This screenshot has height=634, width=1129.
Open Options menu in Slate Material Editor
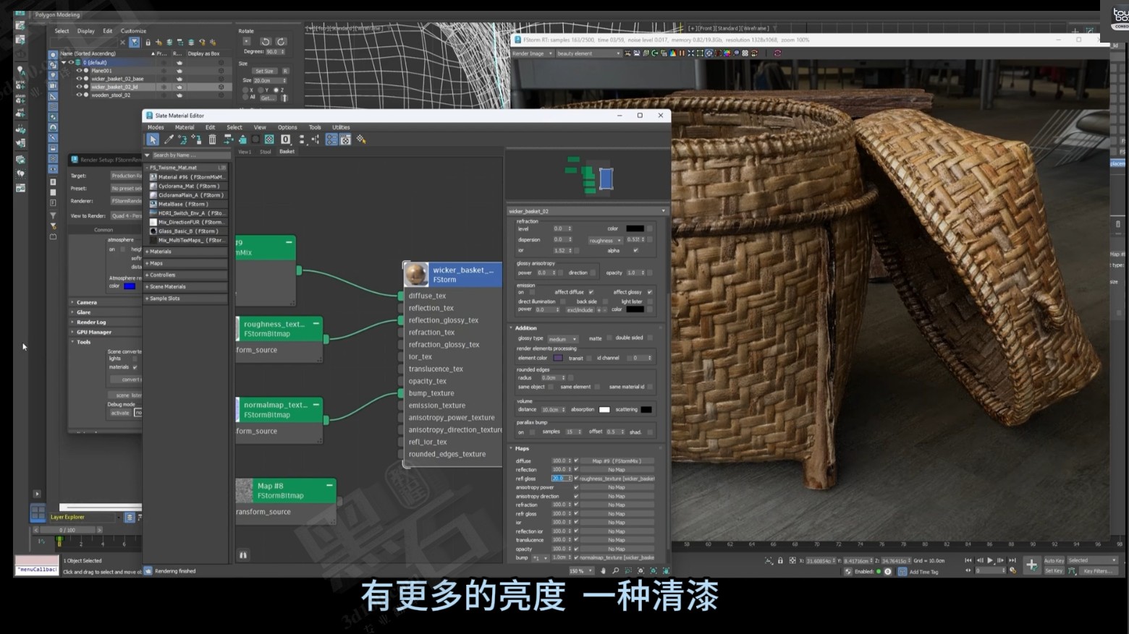point(287,127)
